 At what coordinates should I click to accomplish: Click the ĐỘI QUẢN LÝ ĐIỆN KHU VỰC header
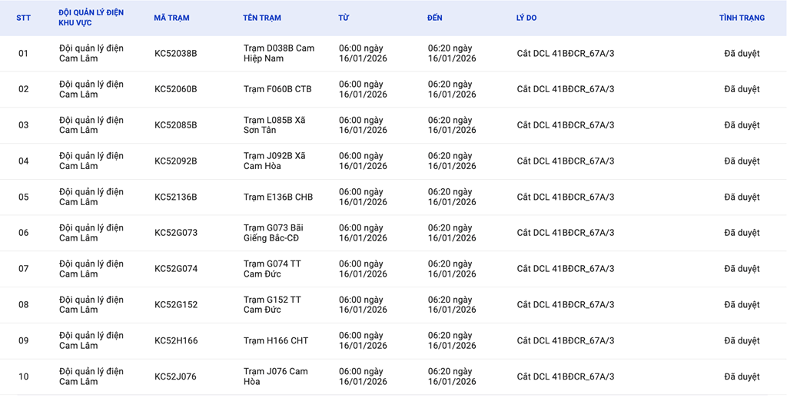(x=91, y=18)
